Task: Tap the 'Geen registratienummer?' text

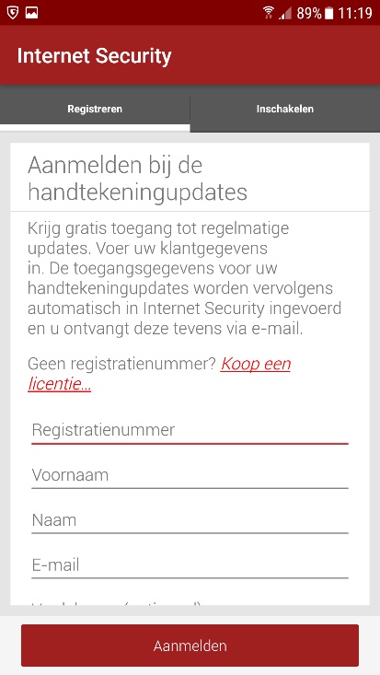Action: pos(121,364)
